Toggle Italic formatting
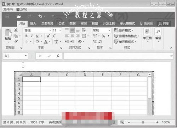This screenshot has height=128, width=177. [x=32, y=36]
